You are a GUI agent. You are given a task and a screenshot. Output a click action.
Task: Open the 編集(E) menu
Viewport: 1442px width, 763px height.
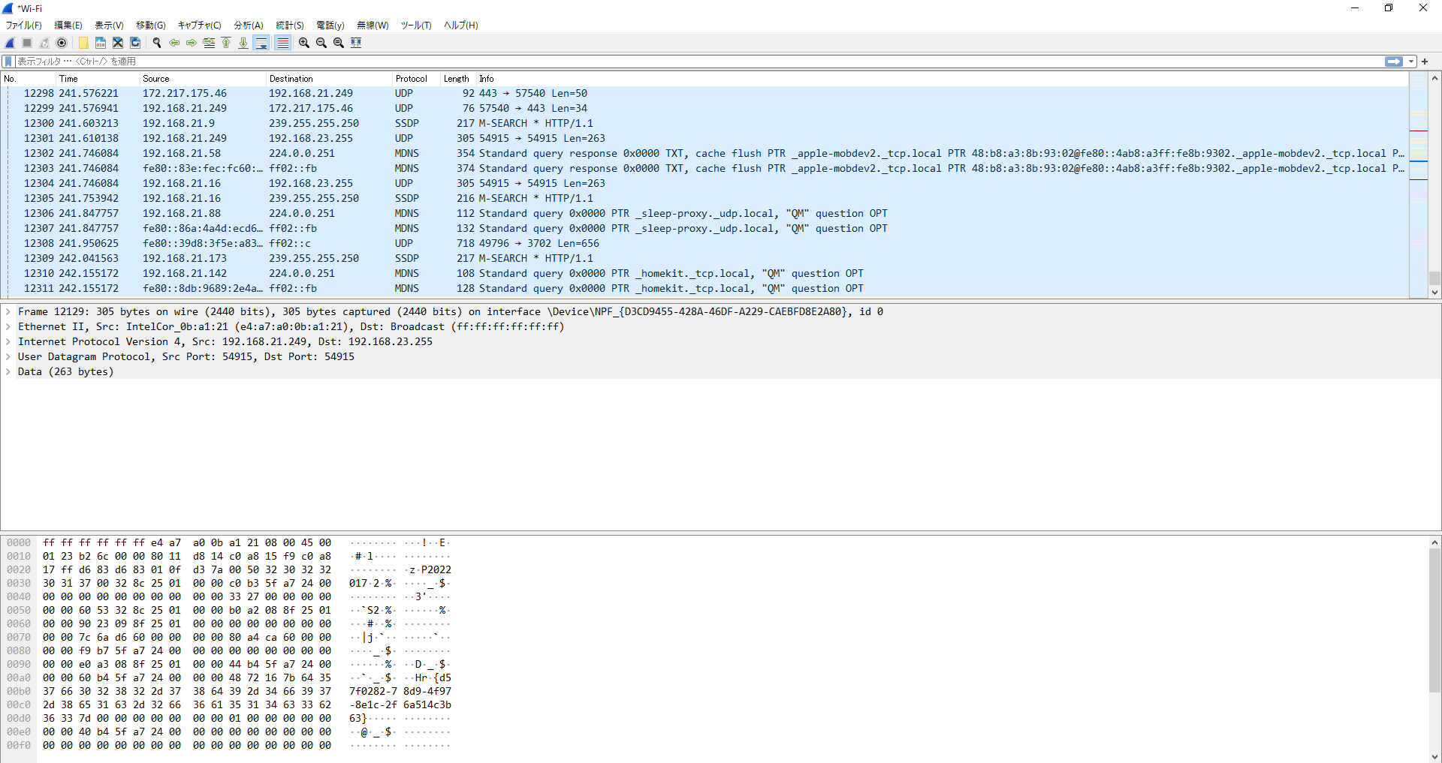(x=68, y=25)
